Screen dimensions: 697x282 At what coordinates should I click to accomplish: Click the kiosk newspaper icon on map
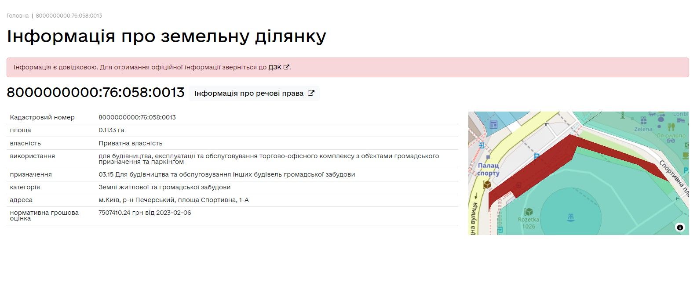(x=493, y=125)
